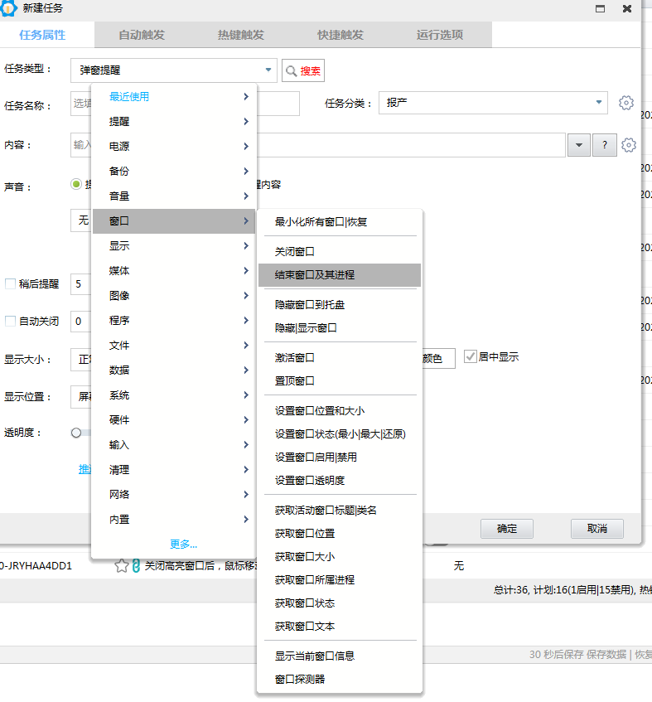The image size is (652, 702).
Task: Open the 任务类型 dropdown
Action: point(268,71)
